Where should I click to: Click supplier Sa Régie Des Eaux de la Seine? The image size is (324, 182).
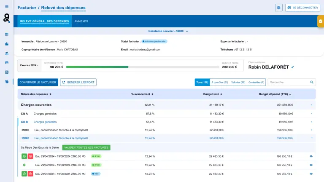click(40, 147)
